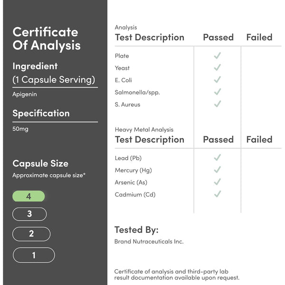This screenshot has width=285, height=285.
Task: Click the Capsule Size heading
Action: coord(40,163)
